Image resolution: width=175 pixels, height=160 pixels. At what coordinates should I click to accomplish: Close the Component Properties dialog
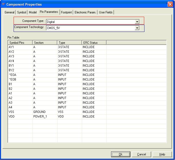click(x=170, y=4)
